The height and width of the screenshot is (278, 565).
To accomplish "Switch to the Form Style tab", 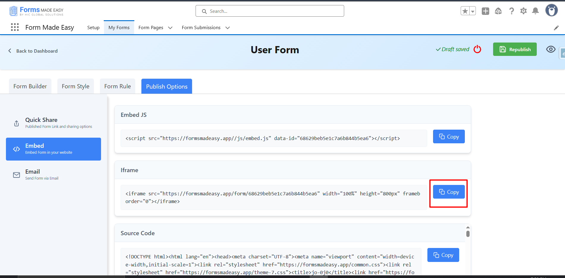I will (x=75, y=86).
